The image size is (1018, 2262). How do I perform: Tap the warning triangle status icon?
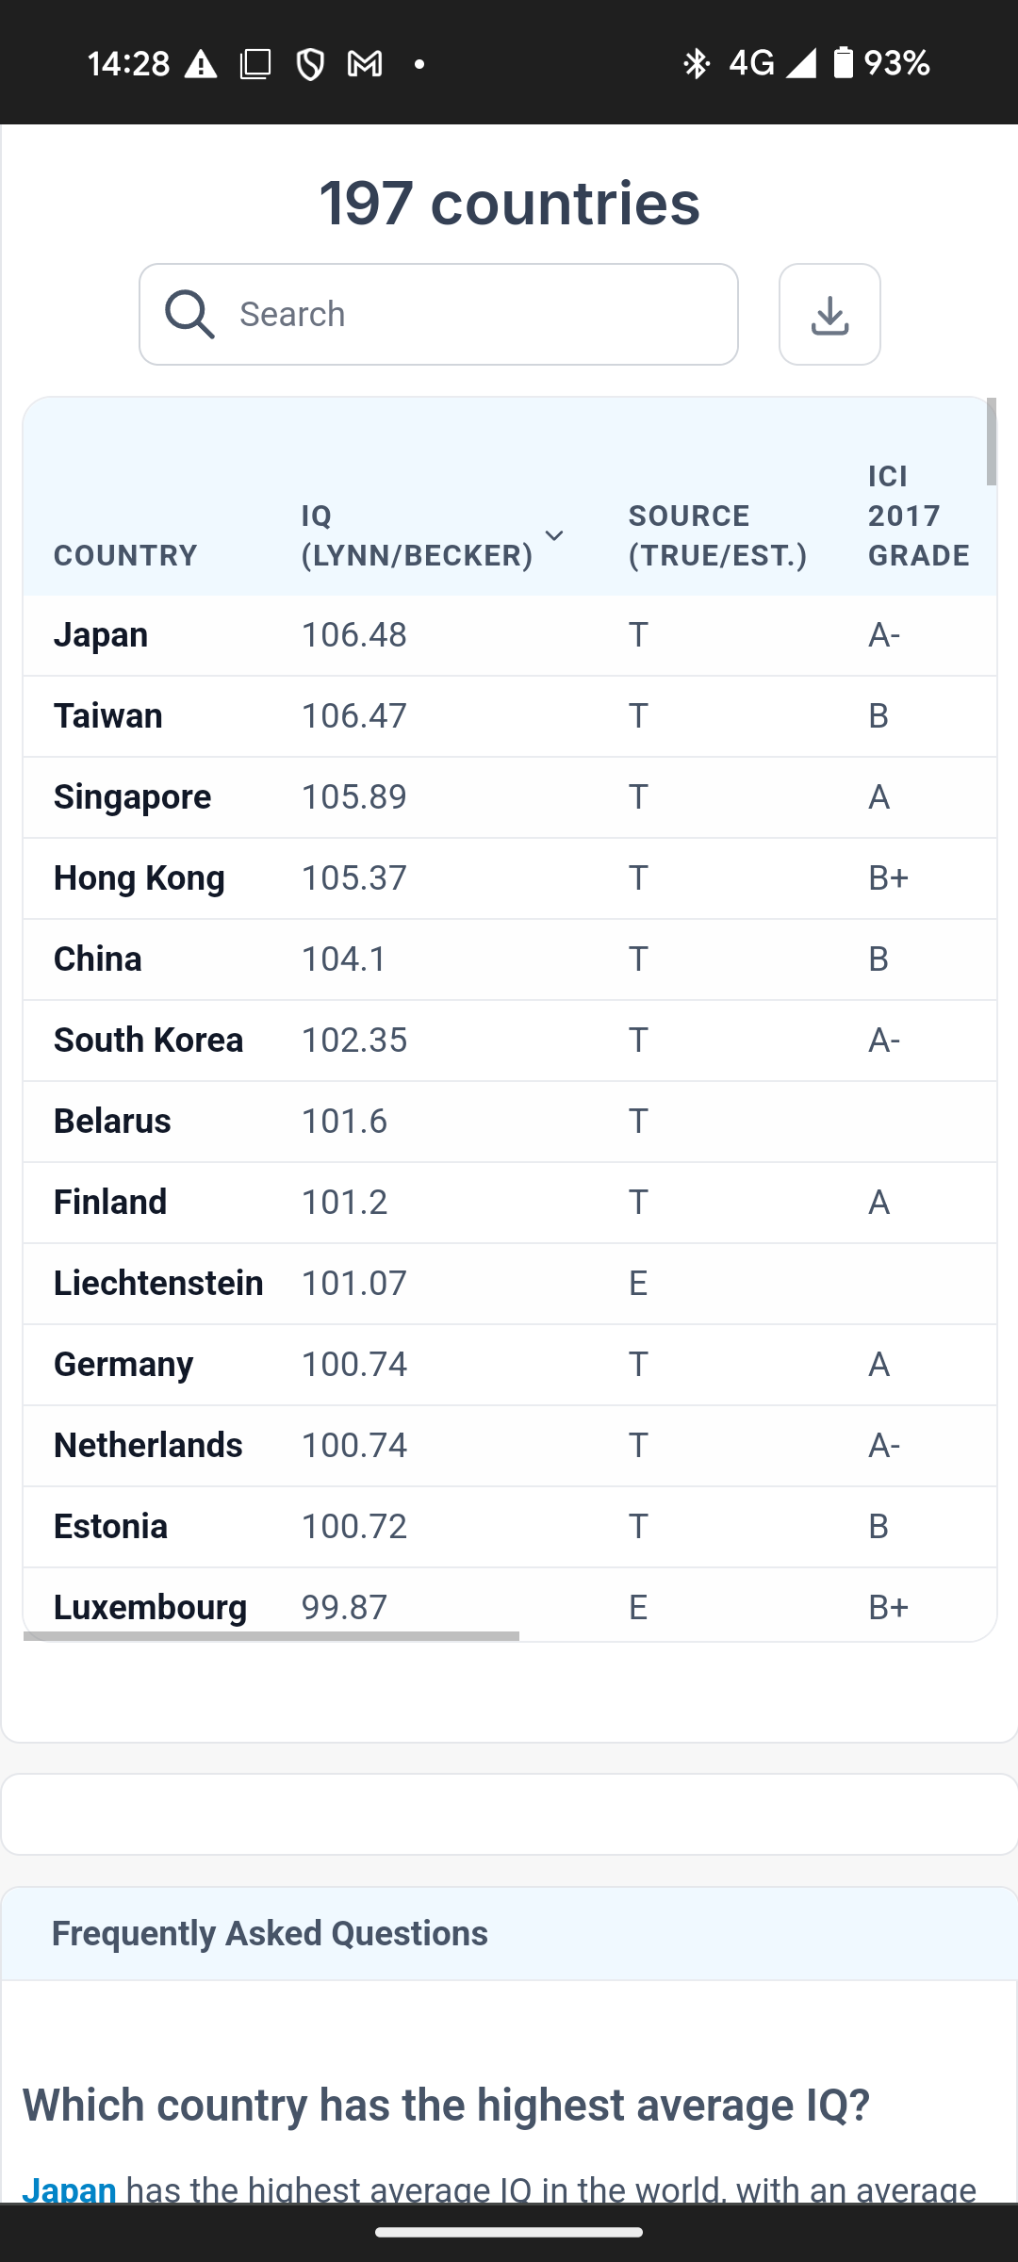(201, 64)
